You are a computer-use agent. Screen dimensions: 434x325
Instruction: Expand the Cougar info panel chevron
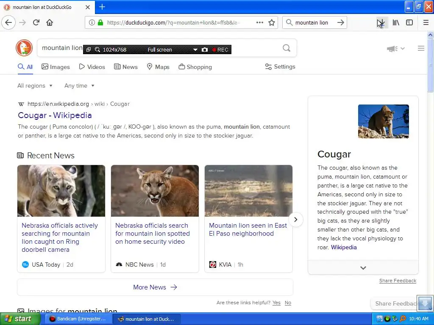point(363,267)
